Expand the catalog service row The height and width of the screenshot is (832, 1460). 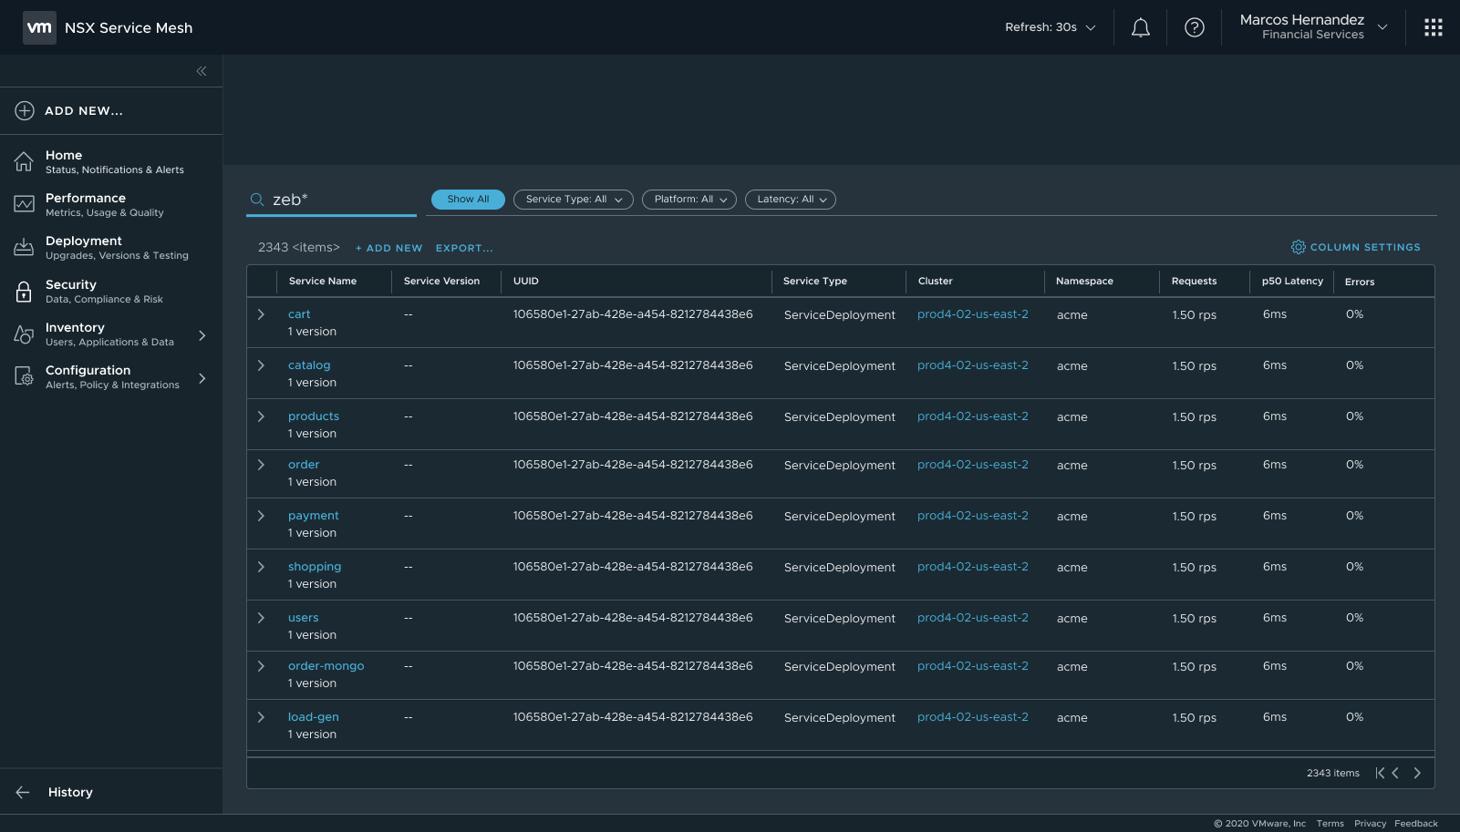coord(261,365)
